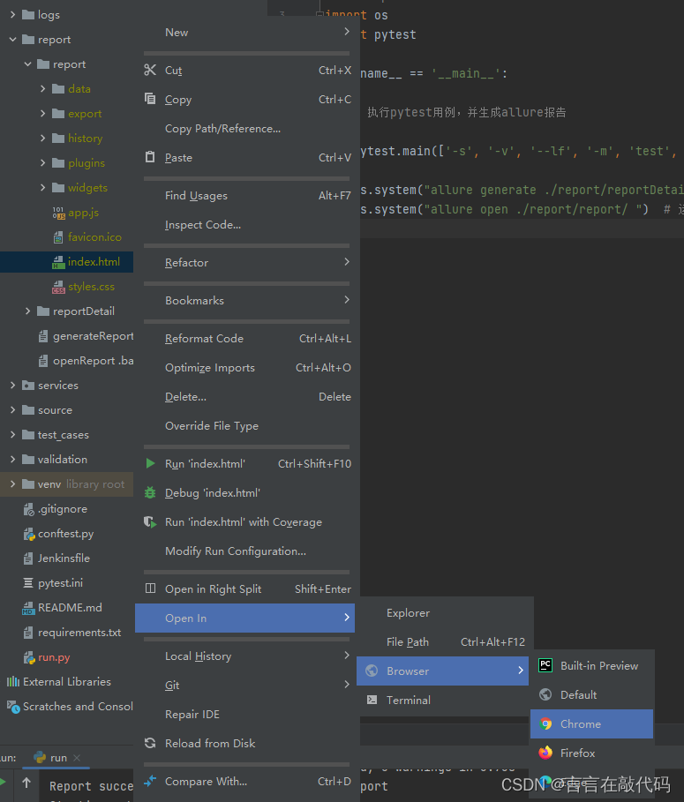Collapse the top-level report folder
This screenshot has height=802, width=684.
[12, 40]
